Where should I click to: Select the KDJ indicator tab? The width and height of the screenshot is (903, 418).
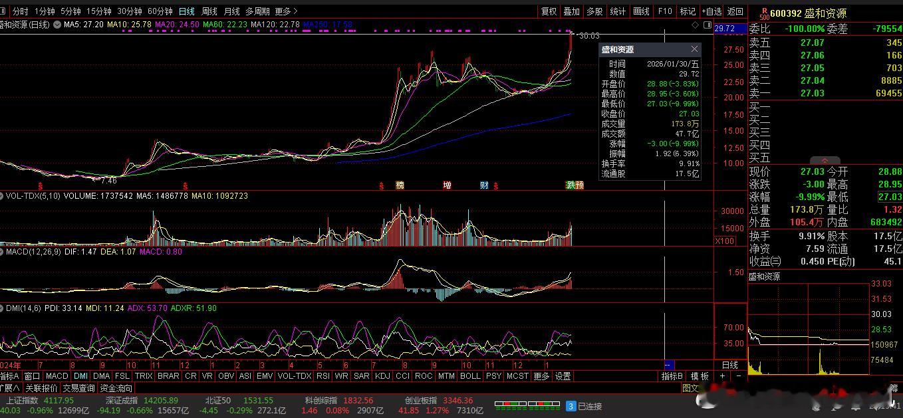pos(382,376)
